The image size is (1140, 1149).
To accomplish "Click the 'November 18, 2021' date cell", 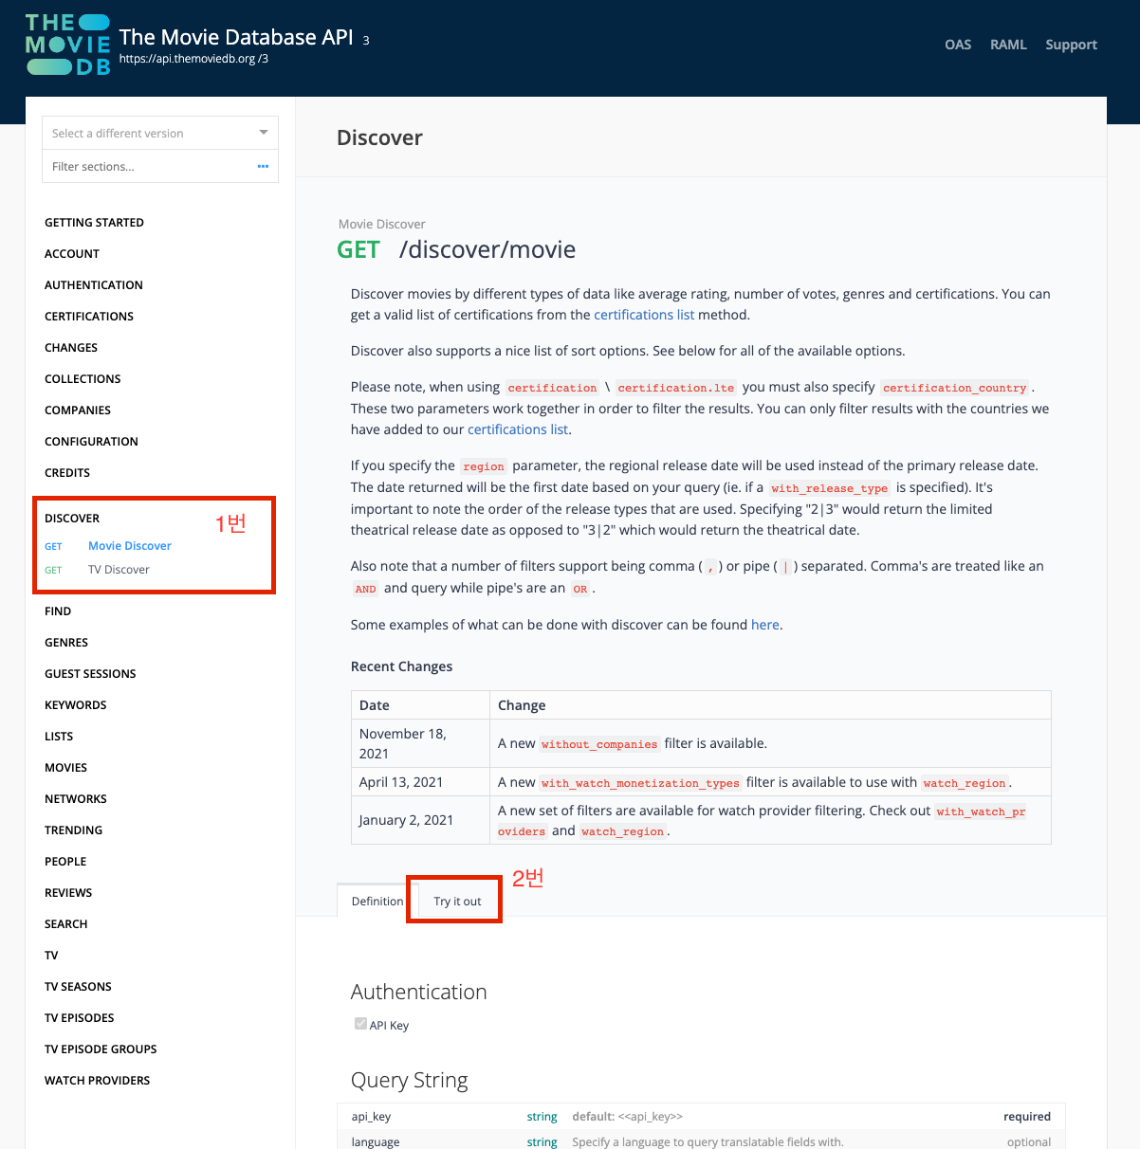I will (x=420, y=743).
